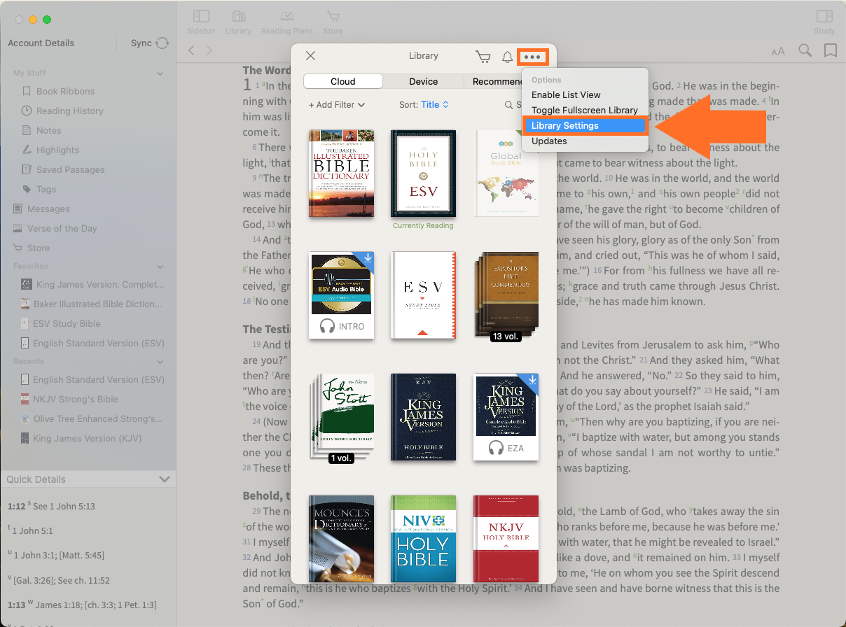Viewport: 846px width, 627px height.
Task: Click the search icon in Library filter row
Action: pos(509,105)
